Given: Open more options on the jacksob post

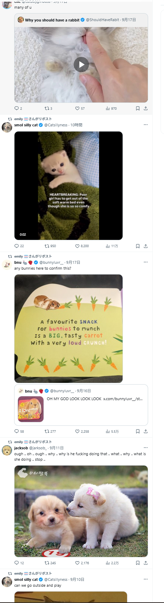Looking at the screenshot, I should click(x=146, y=448).
